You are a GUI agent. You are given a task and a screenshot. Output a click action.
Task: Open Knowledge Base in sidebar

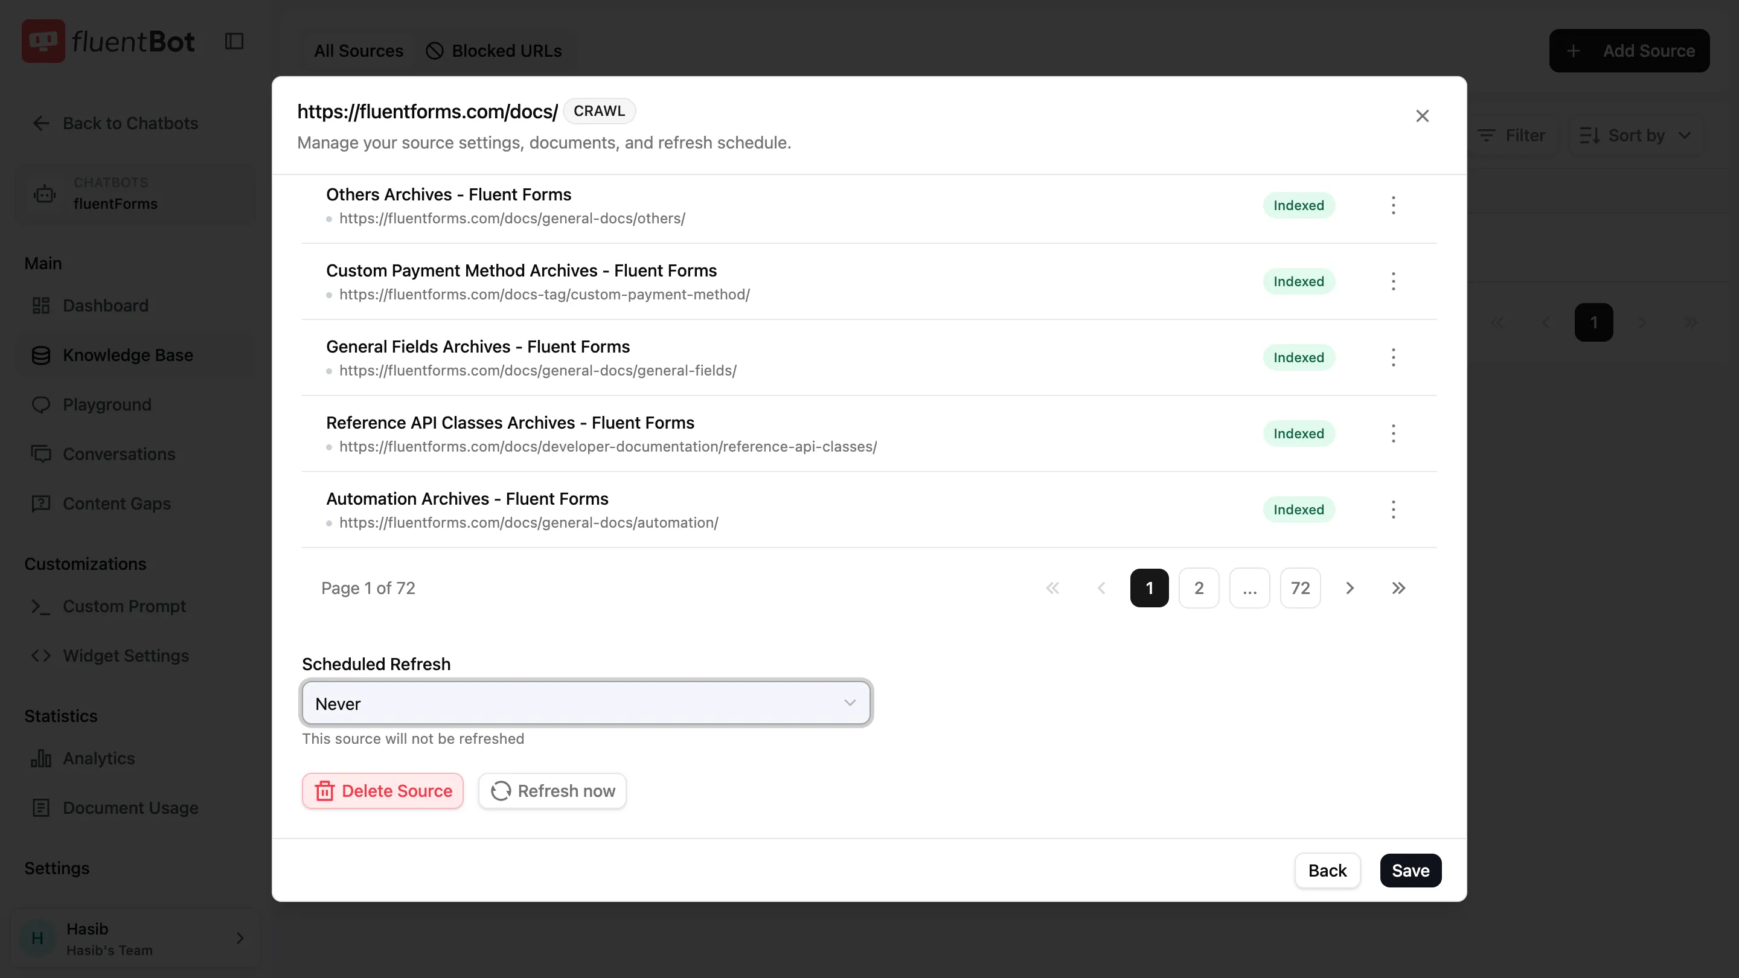pyautogui.click(x=134, y=355)
